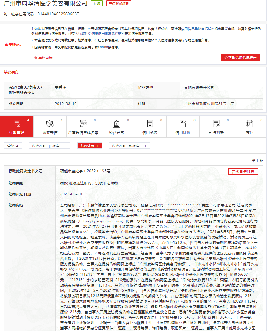Click the 异议申诉 button
This screenshot has height=331, width=267.
[x=43, y=57]
